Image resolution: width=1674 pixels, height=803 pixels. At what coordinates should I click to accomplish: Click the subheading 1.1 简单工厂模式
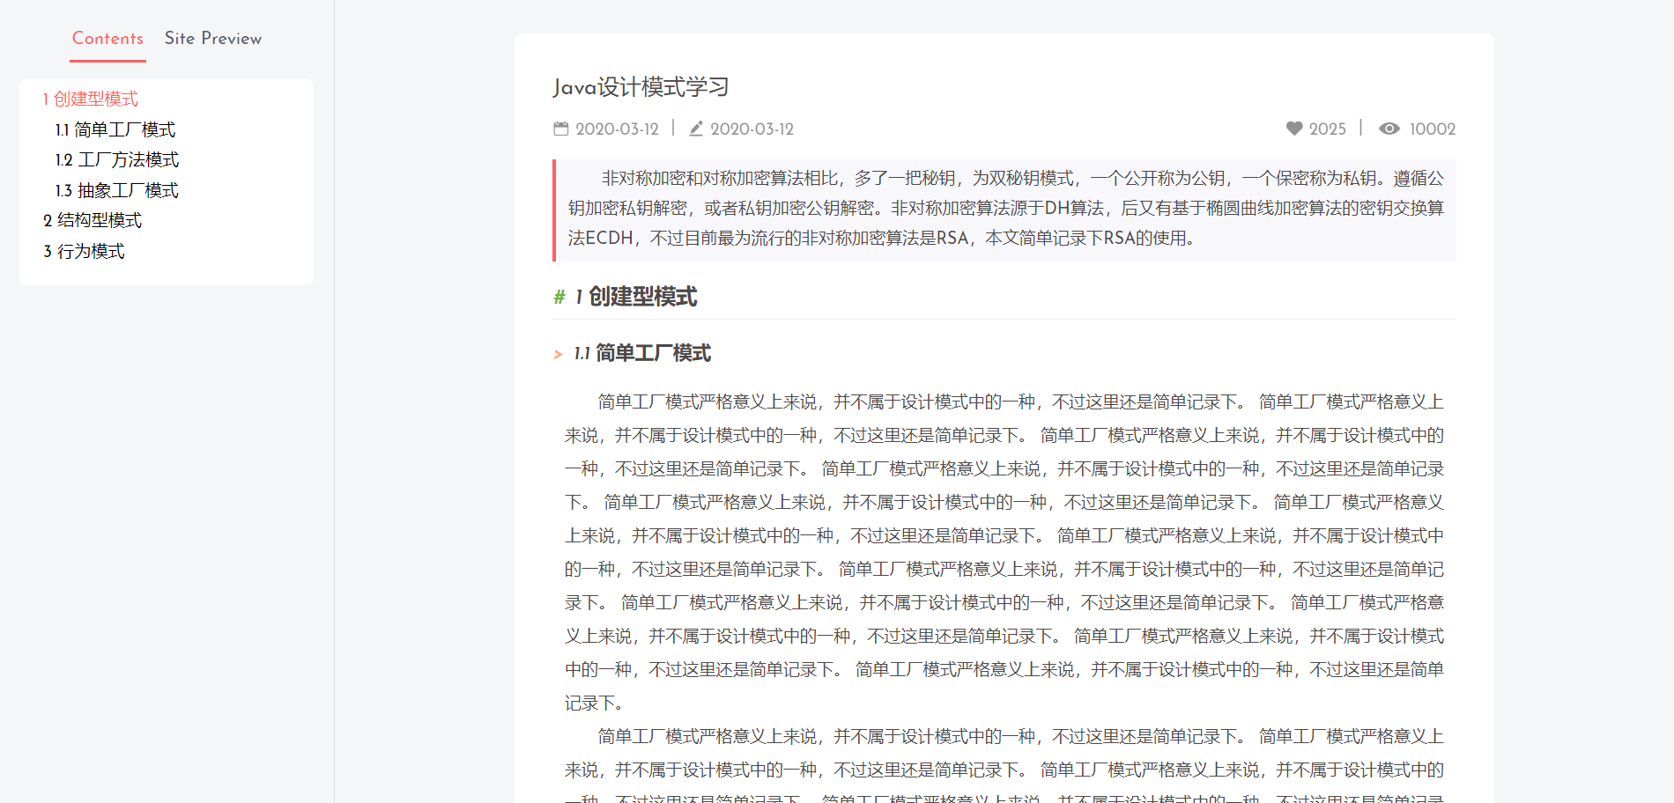coord(642,353)
